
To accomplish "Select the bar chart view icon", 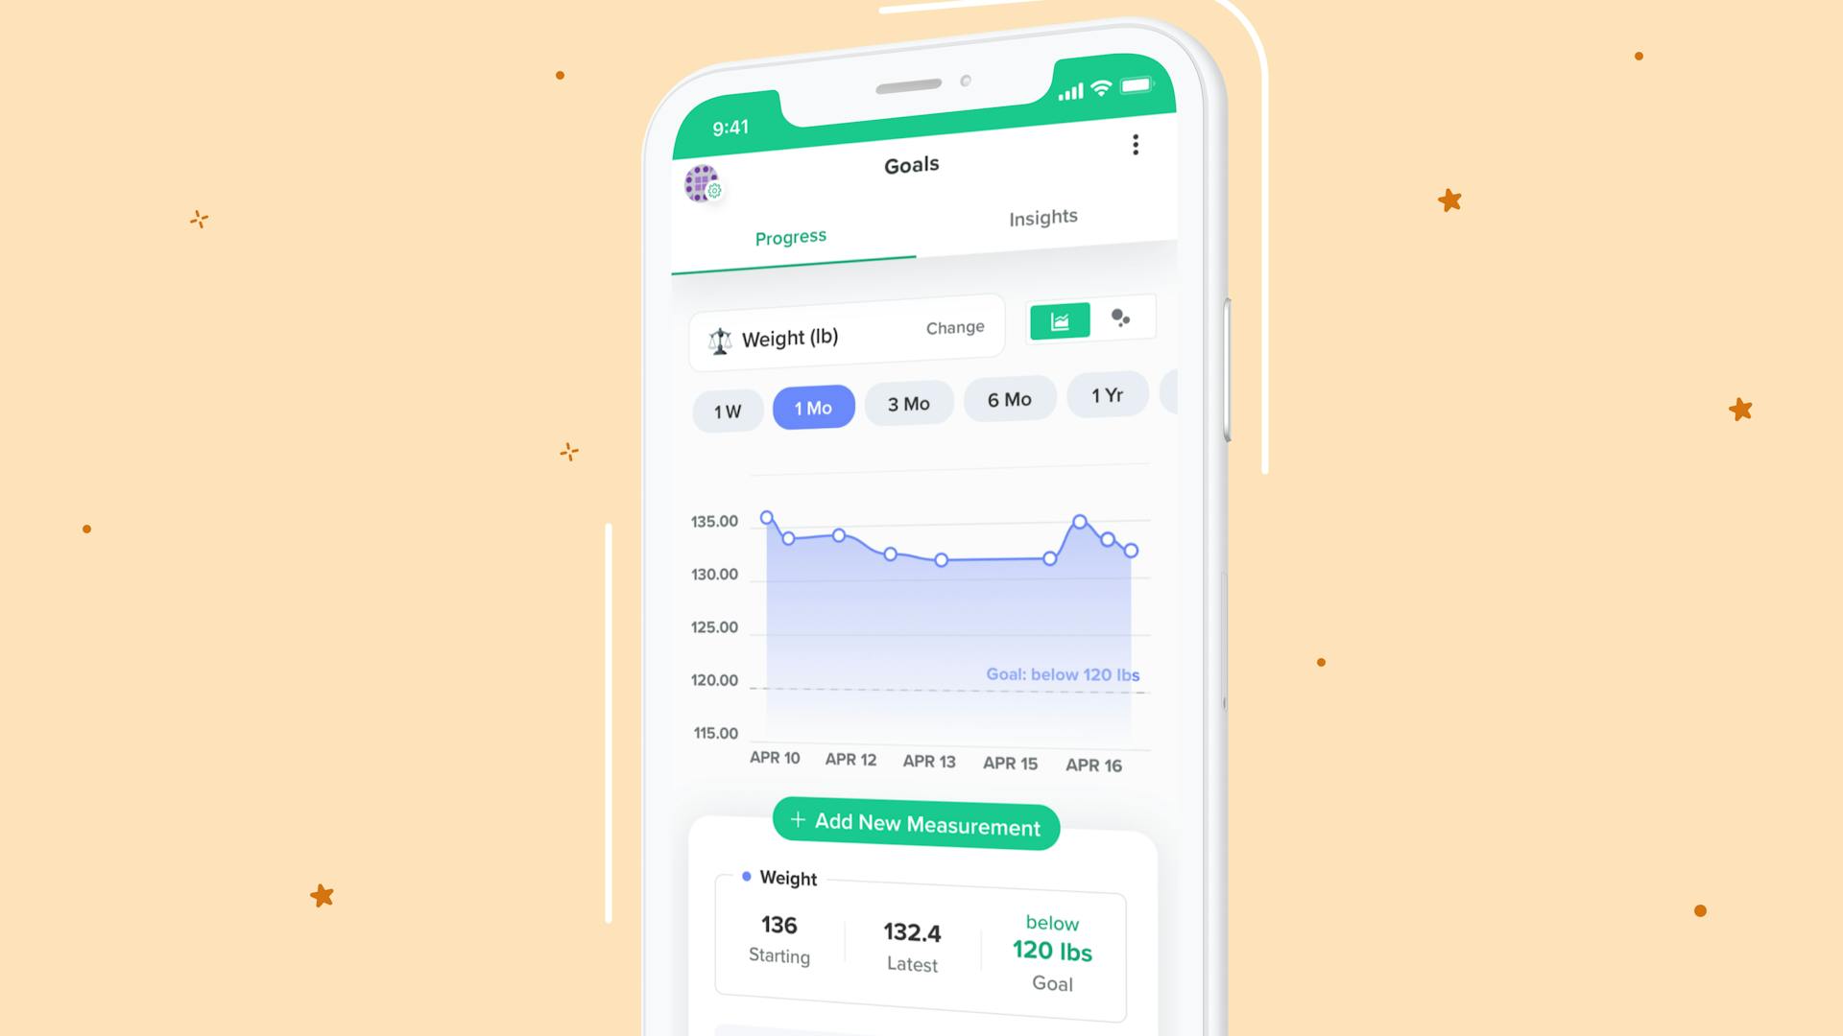I will tap(1060, 318).
